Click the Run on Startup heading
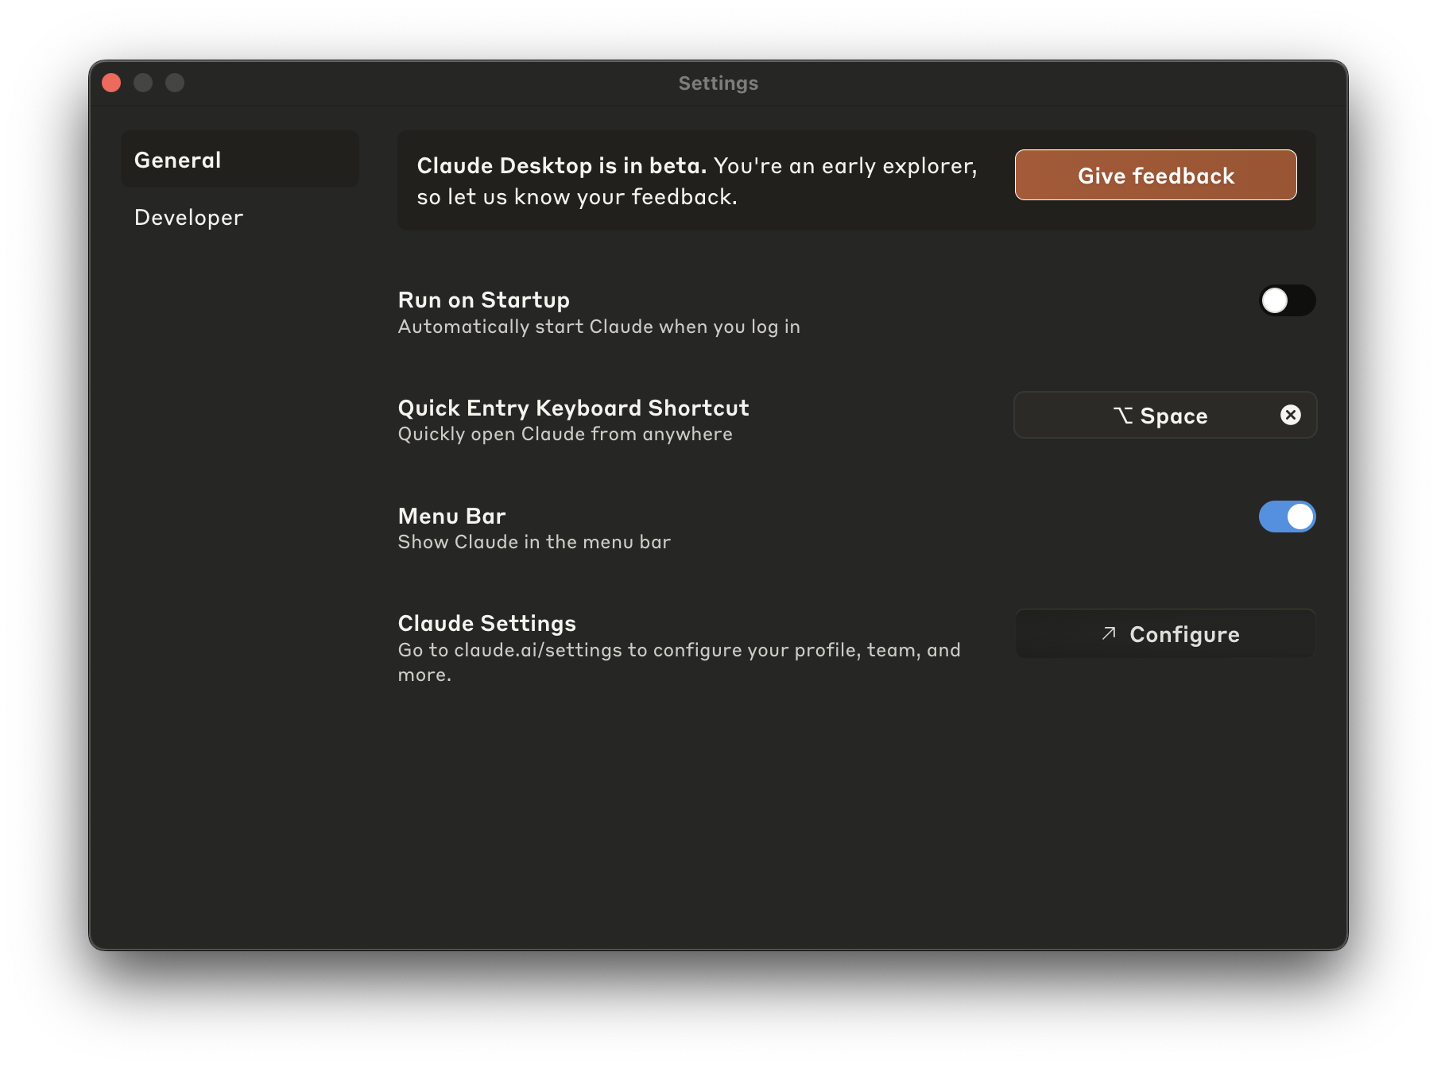 pos(484,300)
